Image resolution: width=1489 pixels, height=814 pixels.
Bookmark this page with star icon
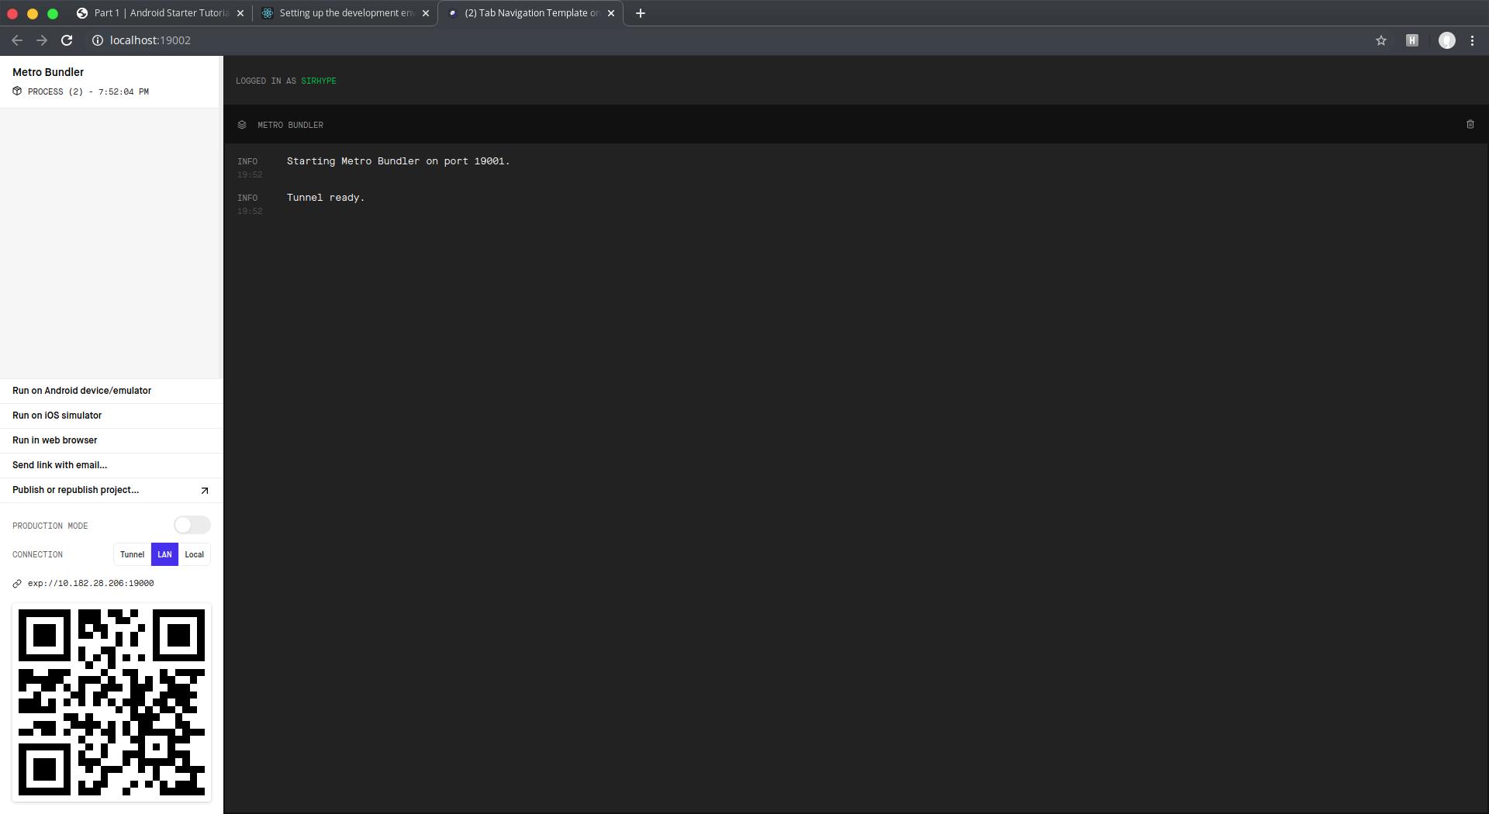pos(1381,40)
